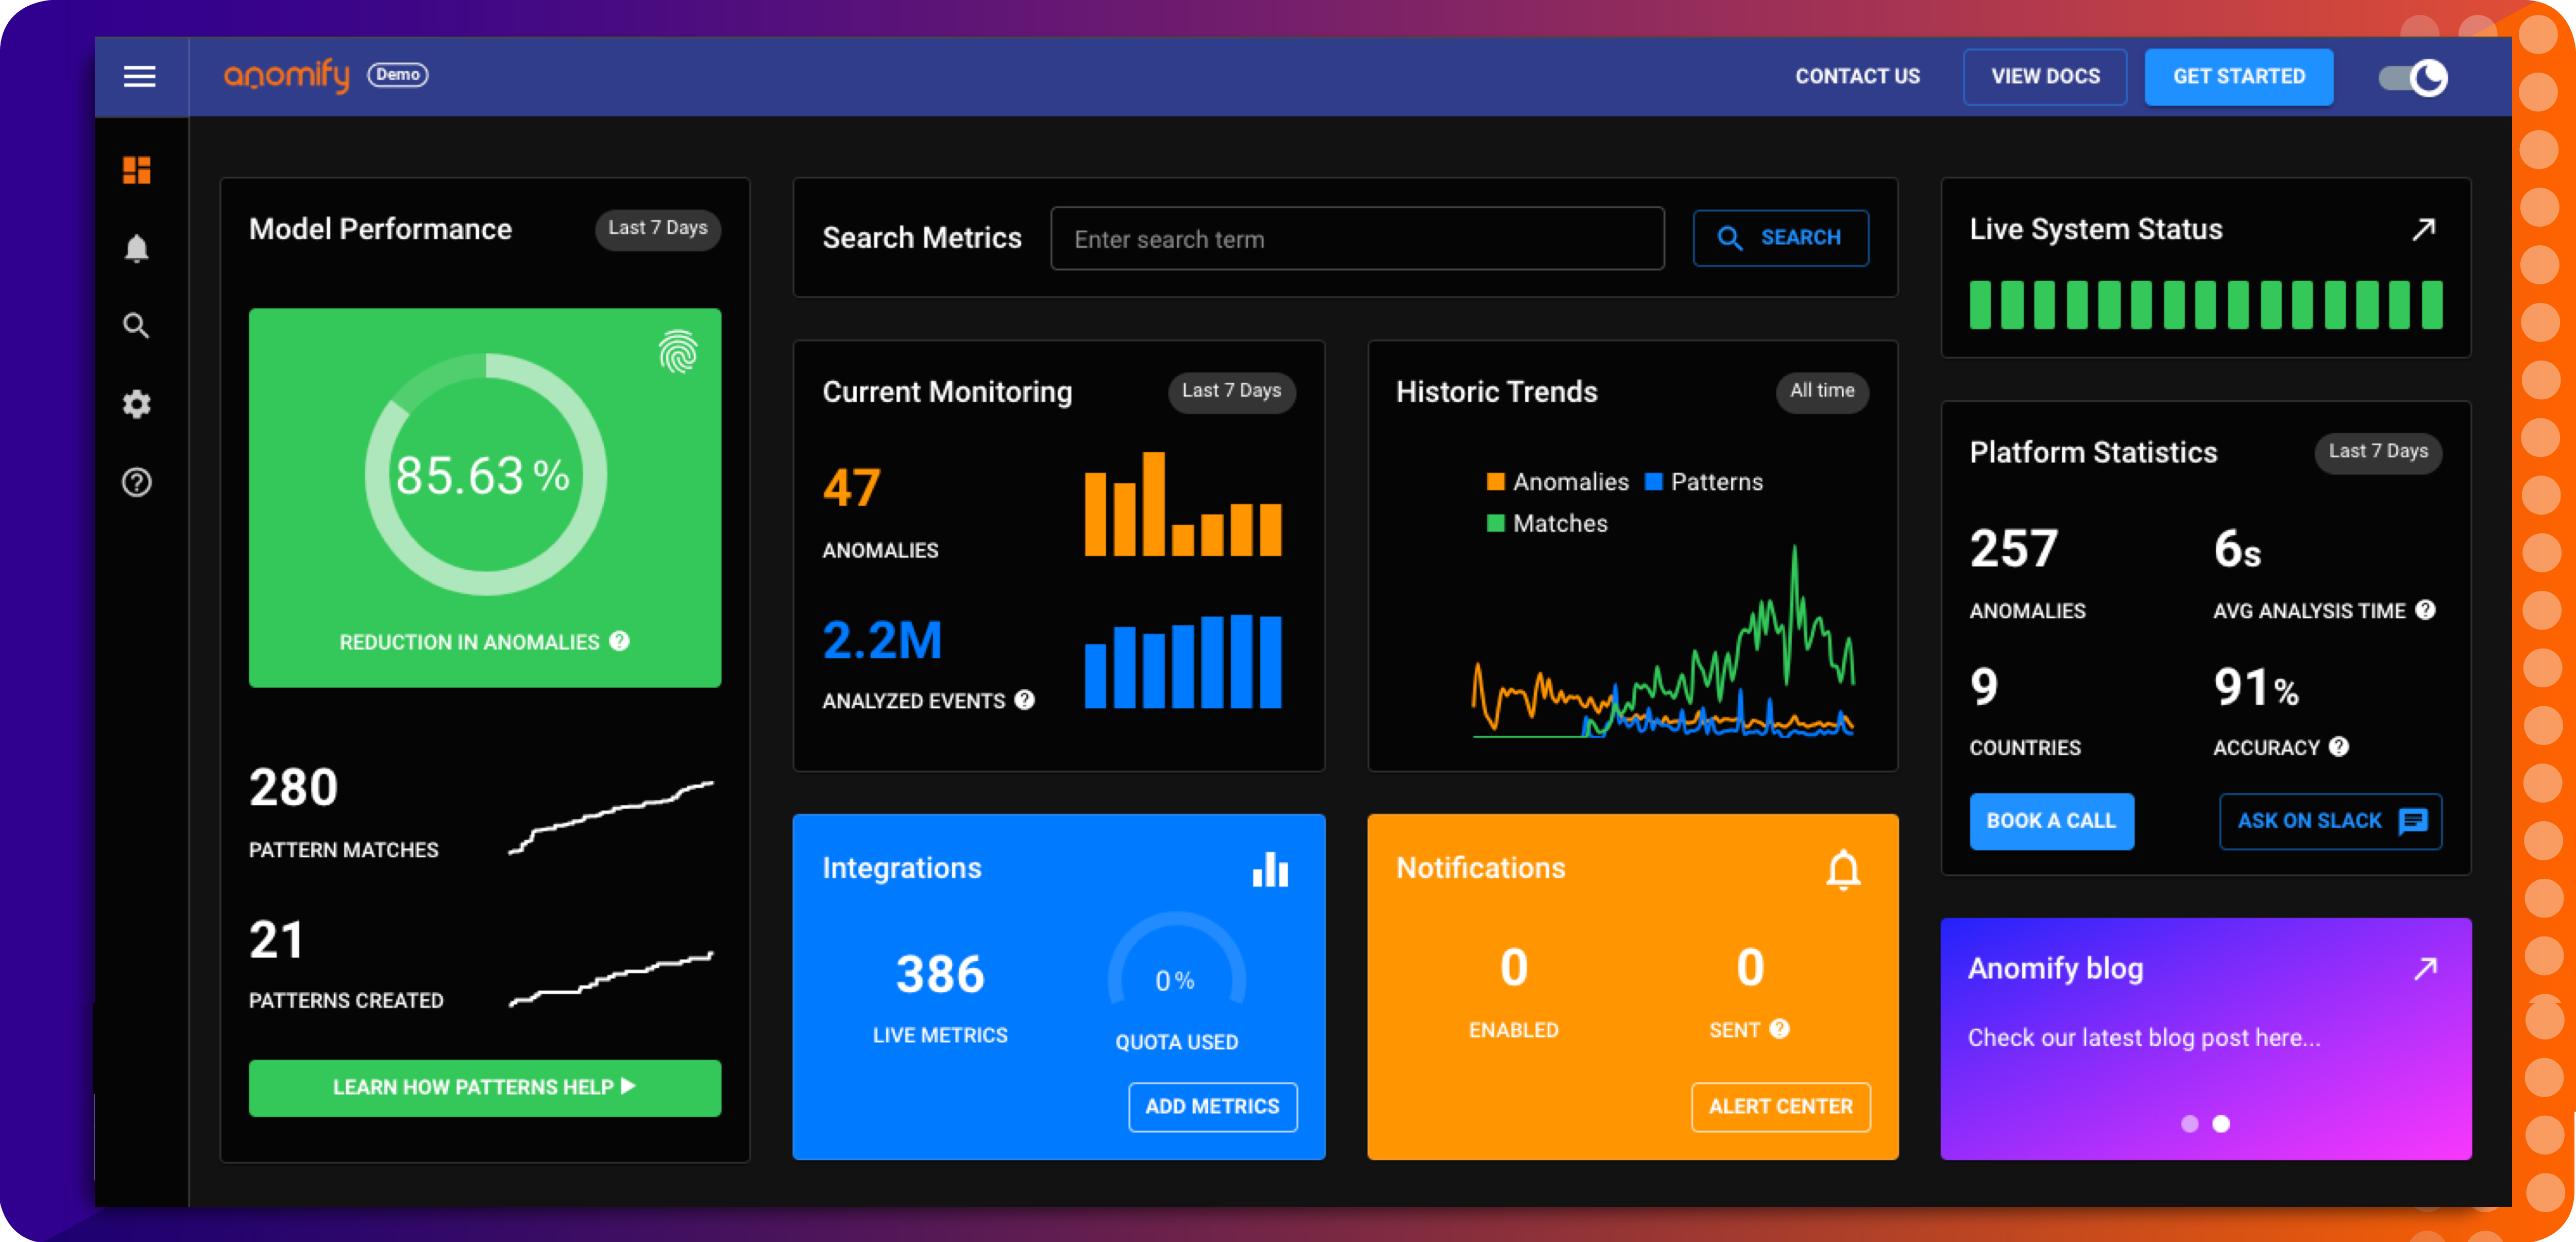The height and width of the screenshot is (1242, 2576).
Task: Click the 91% Accuracy statistic
Action: point(2256,687)
